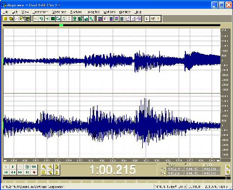The width and height of the screenshot is (233, 190).
Task: Click the floppy disk save icon in toolbar
Action: 28,19
